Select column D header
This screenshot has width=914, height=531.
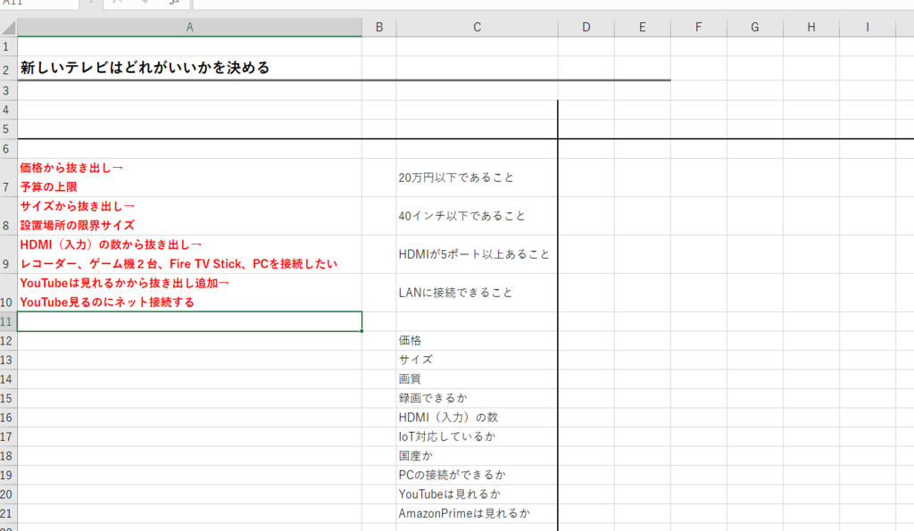click(586, 28)
